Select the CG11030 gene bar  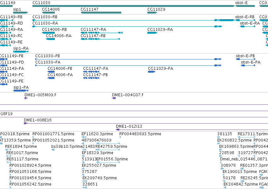[134, 6]
